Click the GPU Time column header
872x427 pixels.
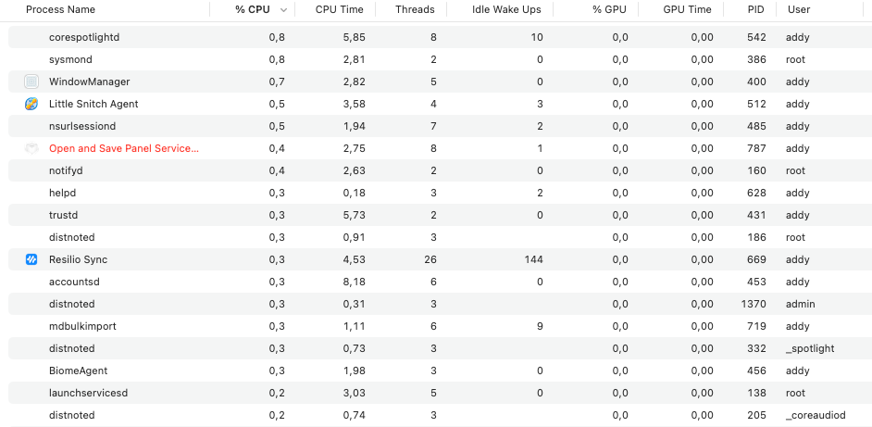click(x=688, y=9)
